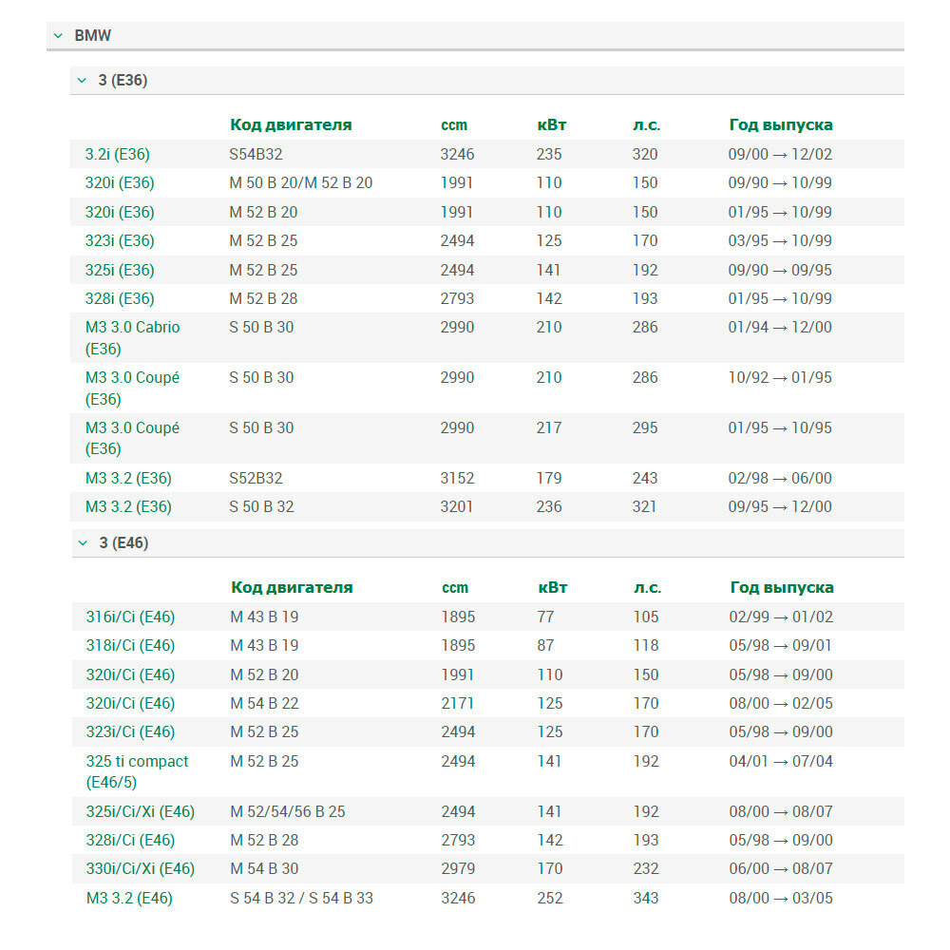
Task: Select the ccm value 3152
Action: coord(458,479)
